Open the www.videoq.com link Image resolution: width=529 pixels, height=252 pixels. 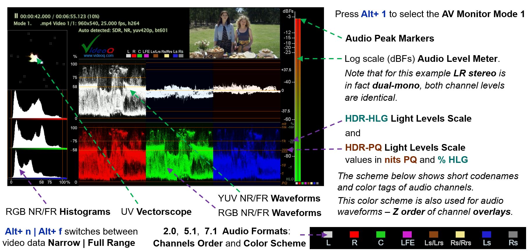pos(99,56)
